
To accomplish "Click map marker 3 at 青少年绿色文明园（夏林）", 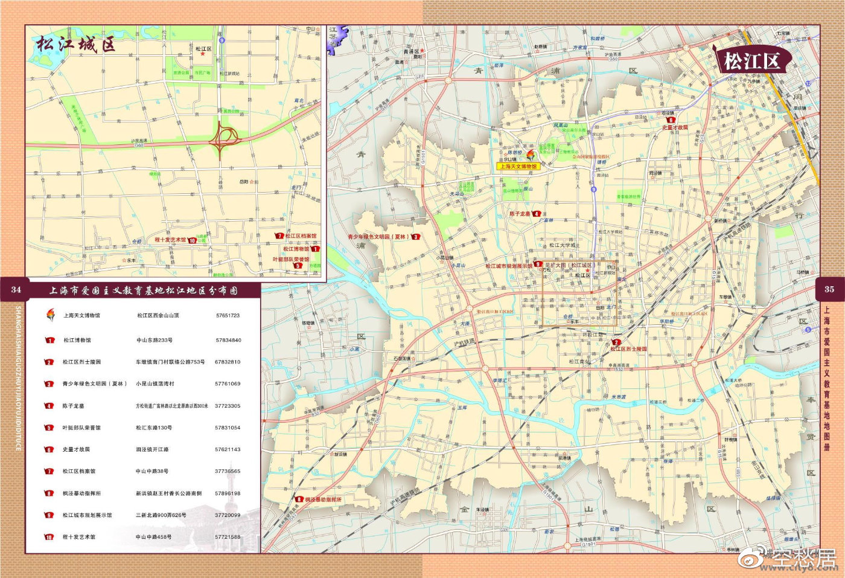I will [x=416, y=237].
